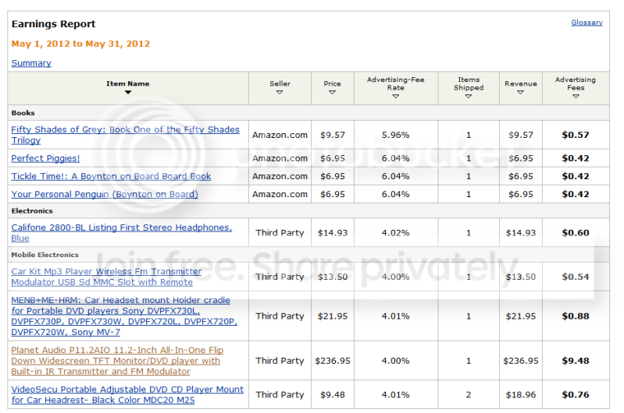Open the Fifty Shades of Grey item link
Screen dimensions: 624x413
pos(126,135)
